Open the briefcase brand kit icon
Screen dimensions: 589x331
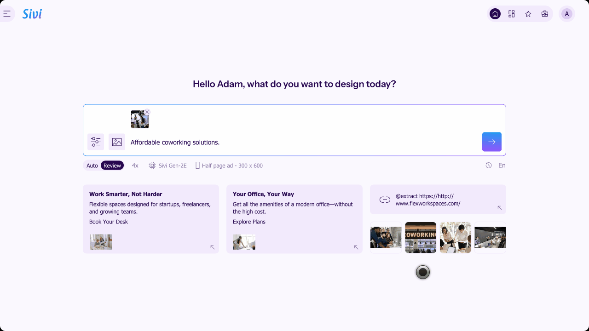[545, 14]
